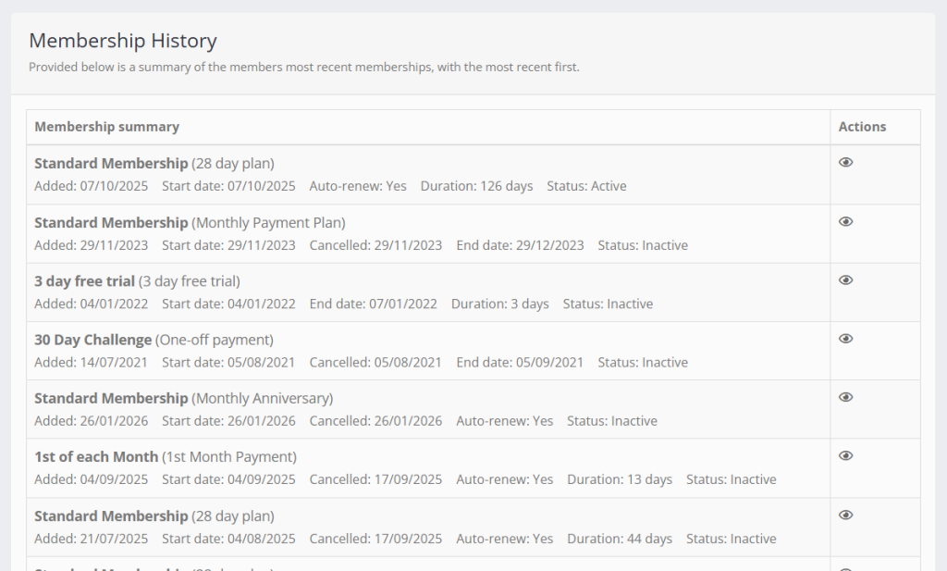Open 3 day free trial details eye icon
Viewport: 947px width, 571px height.
tap(845, 280)
